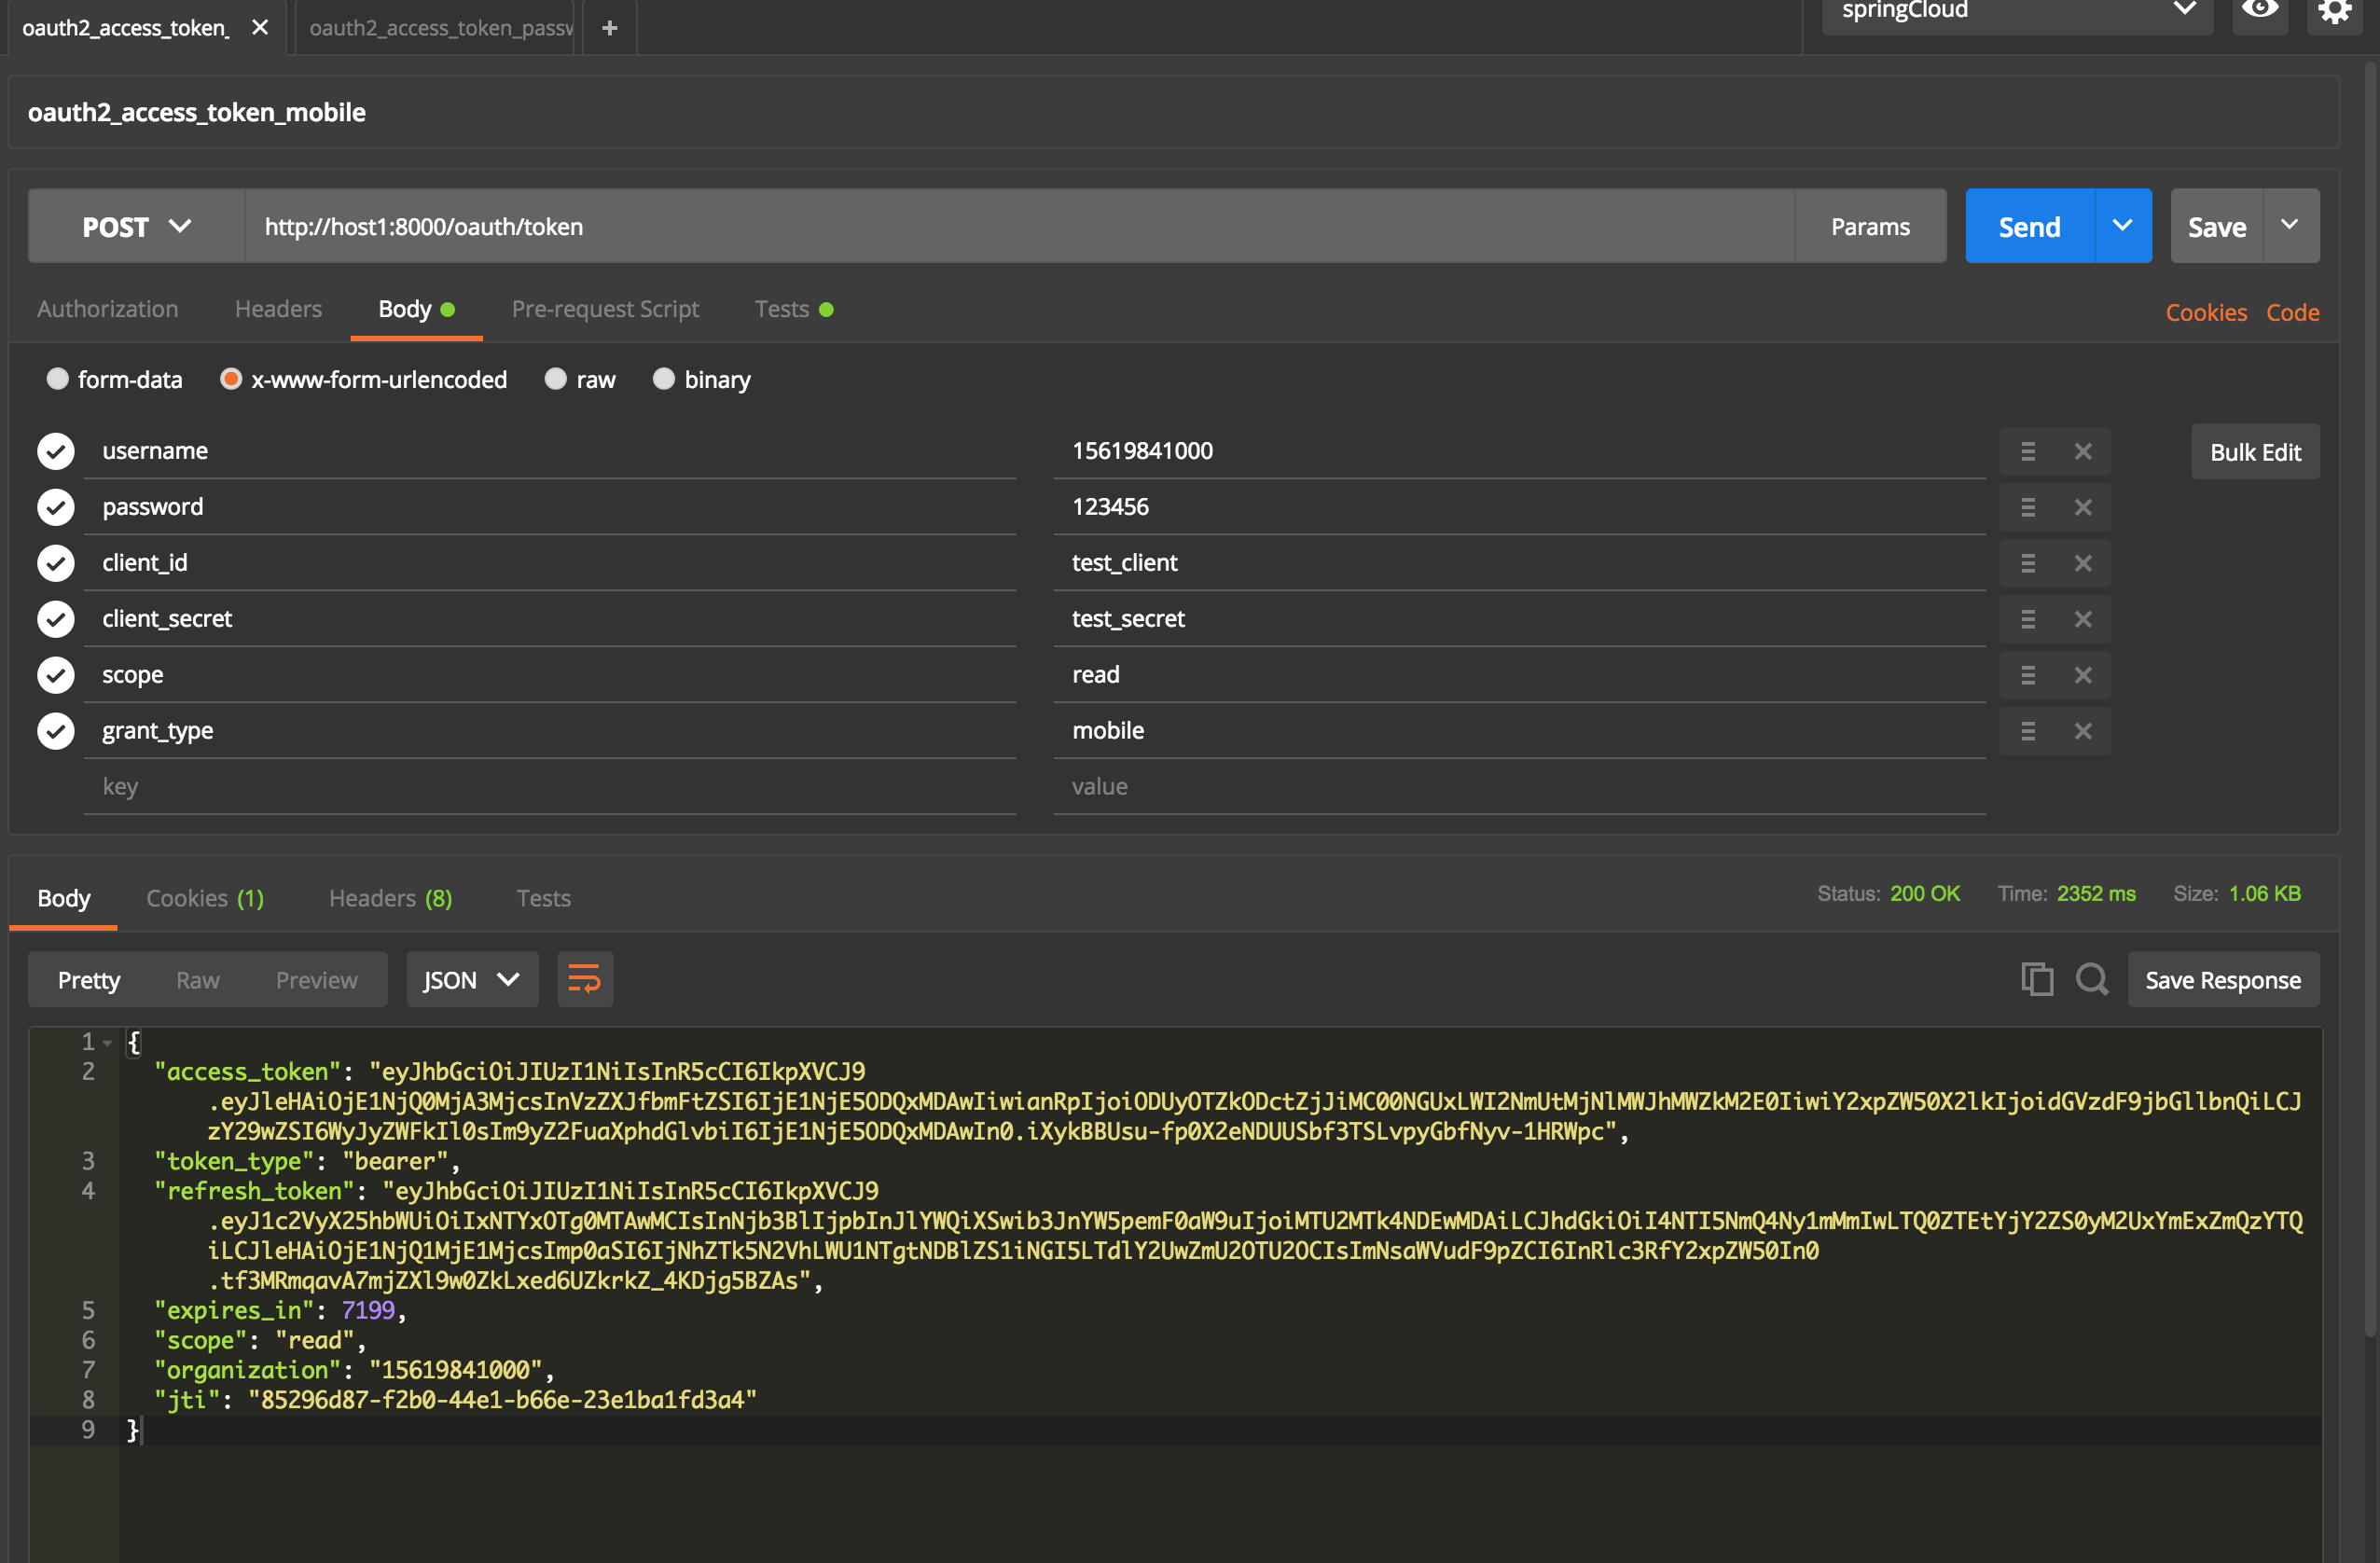2380x1563 pixels.
Task: Click the environment quick look eye icon
Action: point(2259,10)
